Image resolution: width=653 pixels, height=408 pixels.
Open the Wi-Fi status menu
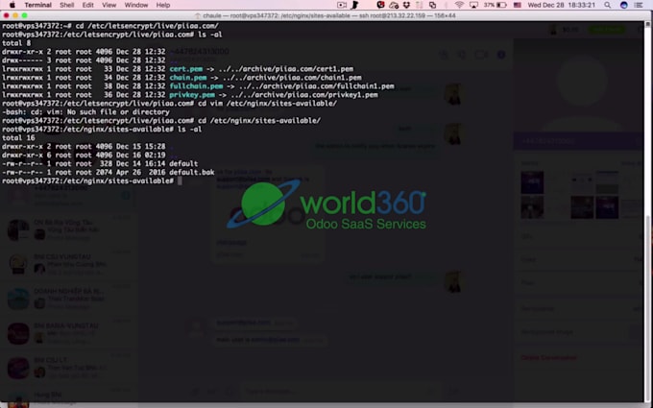tap(459, 5)
